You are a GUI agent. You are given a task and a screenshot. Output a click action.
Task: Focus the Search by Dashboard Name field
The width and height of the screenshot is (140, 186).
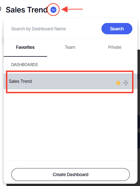coord(52,29)
